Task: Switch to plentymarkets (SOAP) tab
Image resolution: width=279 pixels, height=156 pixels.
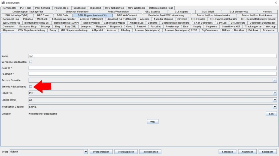Action: tap(66, 23)
